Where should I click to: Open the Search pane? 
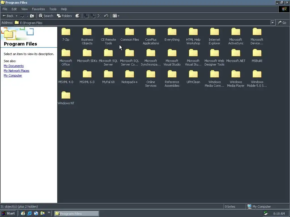coord(46,16)
